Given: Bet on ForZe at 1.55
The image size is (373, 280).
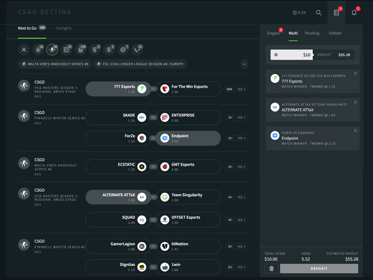Looking at the screenshot, I should [118, 138].
